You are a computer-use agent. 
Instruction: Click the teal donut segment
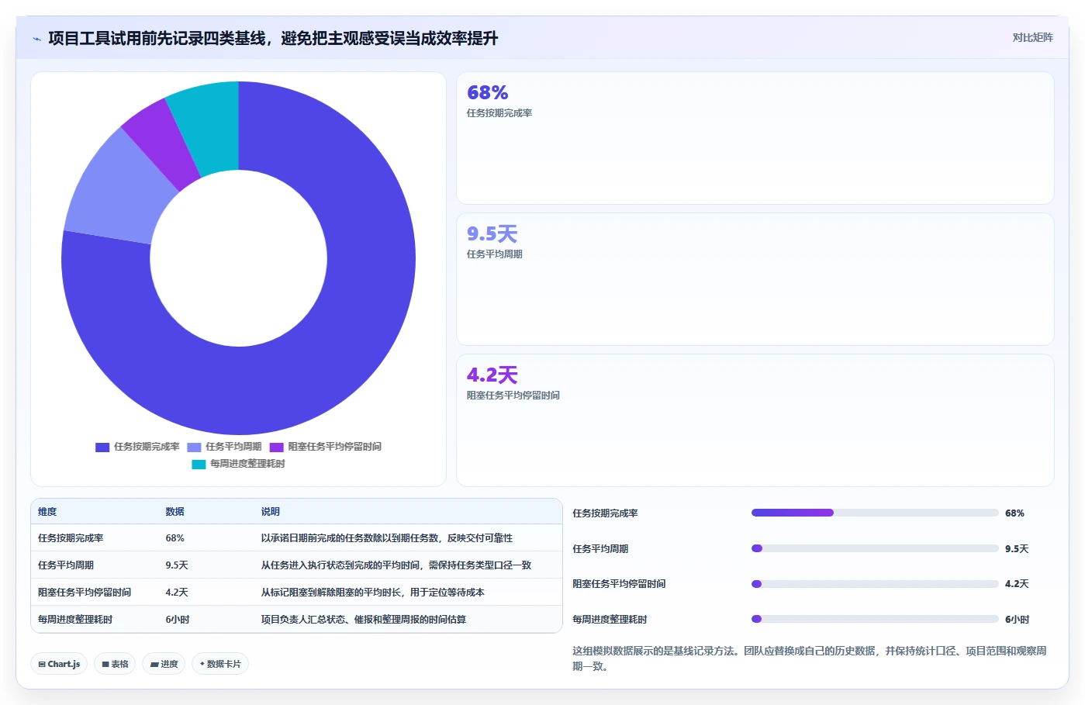pos(211,128)
